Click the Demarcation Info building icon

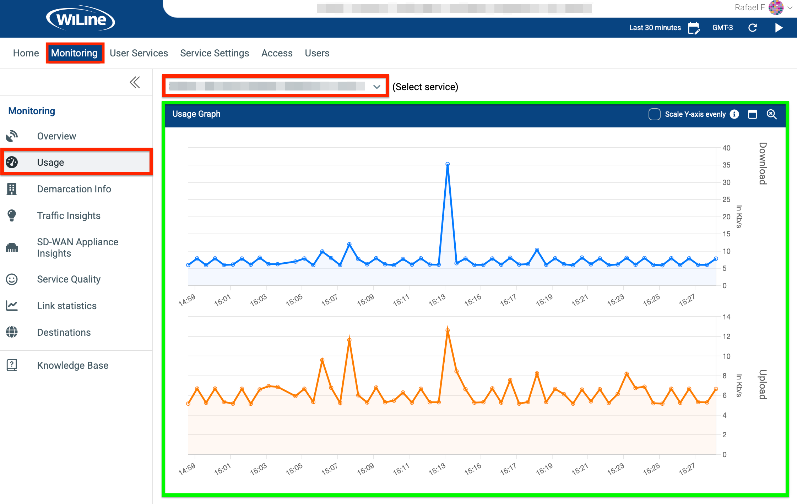click(12, 189)
